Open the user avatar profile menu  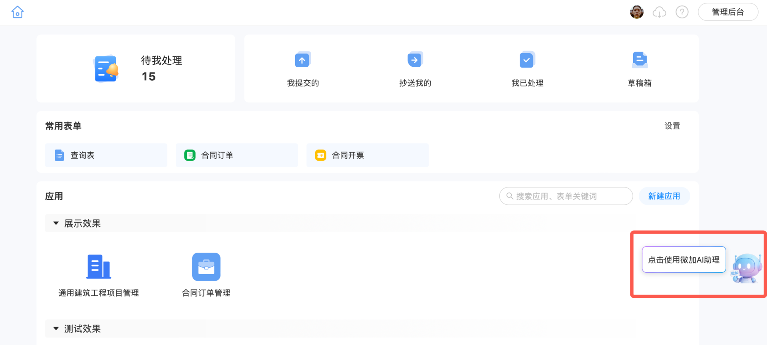coord(636,12)
